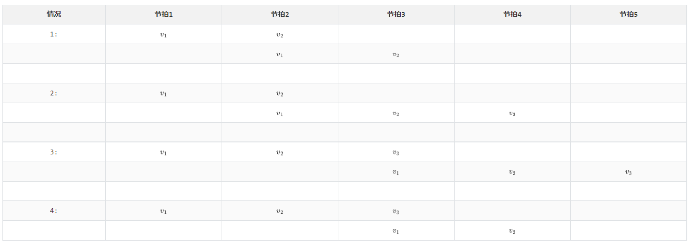Select v1 in the last table row
Viewport: 694px width, 245px height.
[396, 231]
